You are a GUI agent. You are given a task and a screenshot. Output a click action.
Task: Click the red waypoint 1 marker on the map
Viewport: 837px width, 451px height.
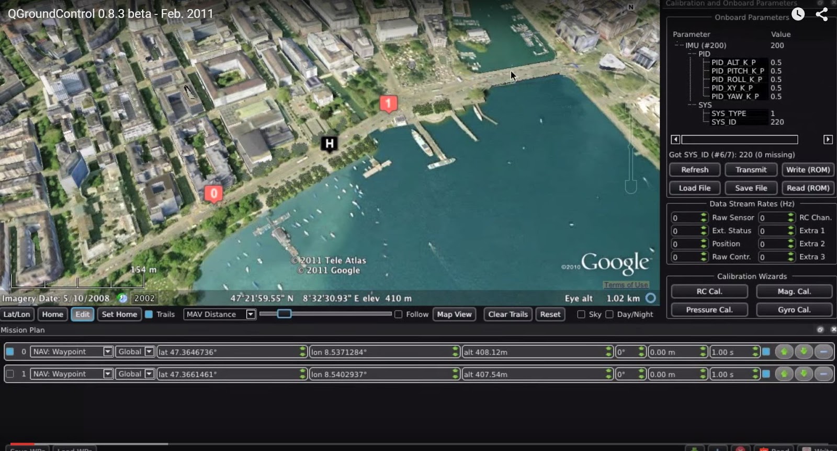pos(388,104)
